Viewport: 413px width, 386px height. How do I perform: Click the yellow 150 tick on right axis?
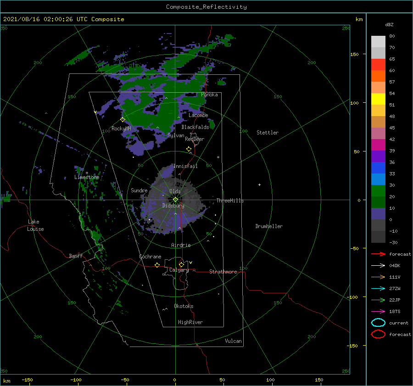pos(354,54)
